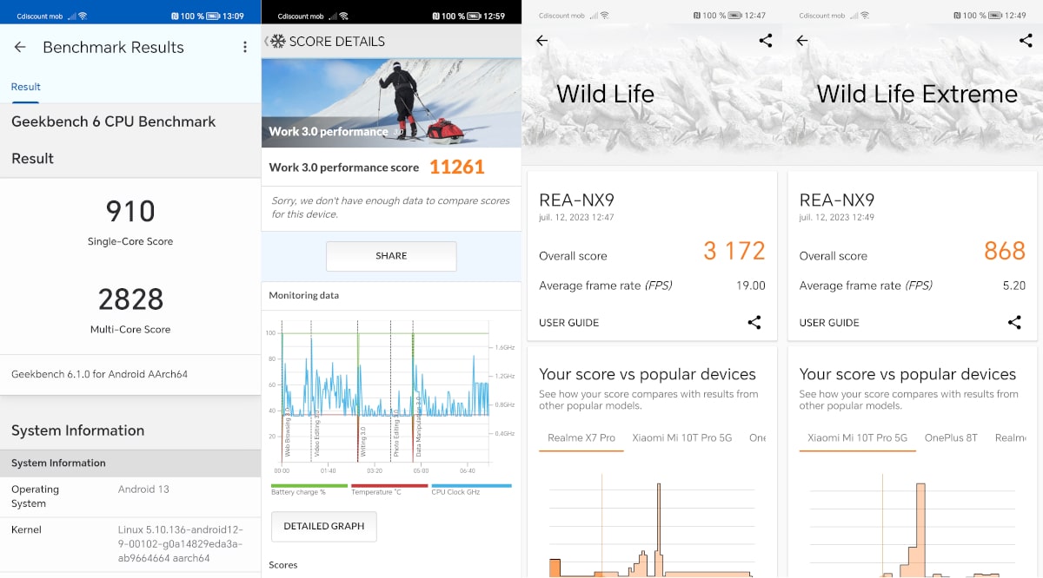1043x578 pixels.
Task: Tap the CPU Clock GHz legend entry
Action: [471, 489]
